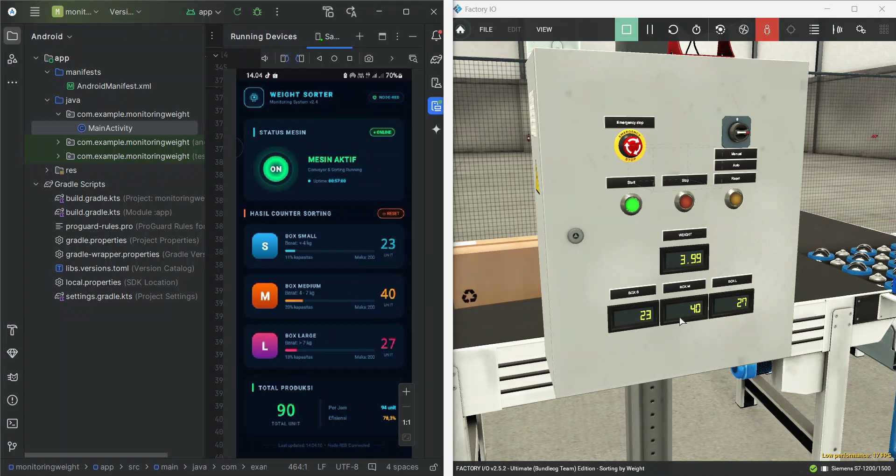896x476 pixels.
Task: Start debugging the app
Action: (257, 12)
